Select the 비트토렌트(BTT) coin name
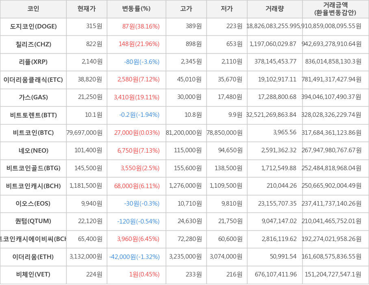Screen dimensions: 369x285 [x=33, y=115]
